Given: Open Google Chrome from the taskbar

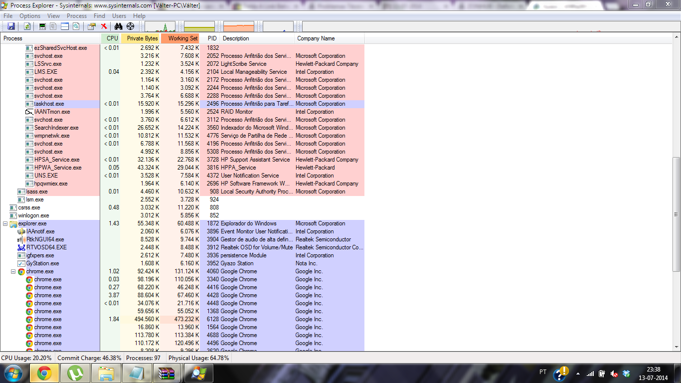Looking at the screenshot, I should coord(44,373).
